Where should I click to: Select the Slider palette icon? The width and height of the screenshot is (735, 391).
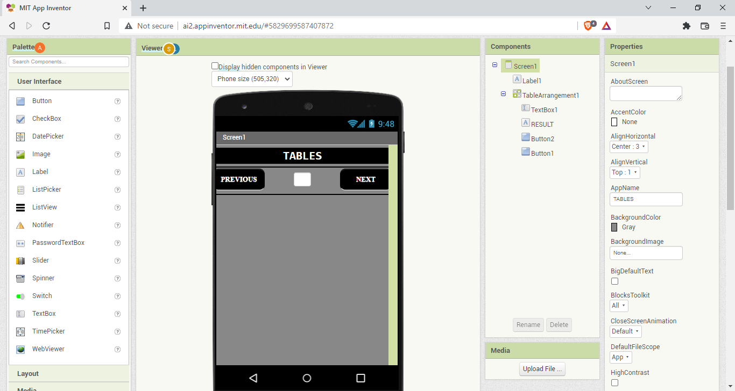(20, 260)
